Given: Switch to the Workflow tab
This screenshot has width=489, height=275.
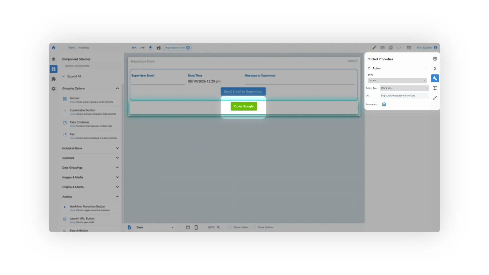Looking at the screenshot, I should click(x=84, y=48).
